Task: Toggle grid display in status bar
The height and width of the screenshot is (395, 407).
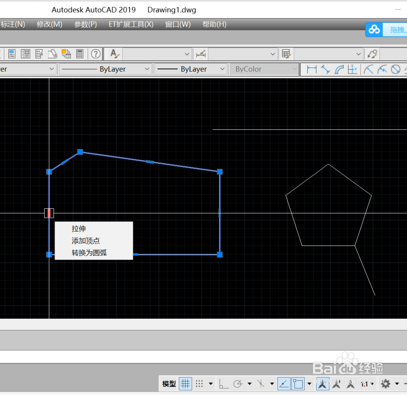Action: point(185,384)
